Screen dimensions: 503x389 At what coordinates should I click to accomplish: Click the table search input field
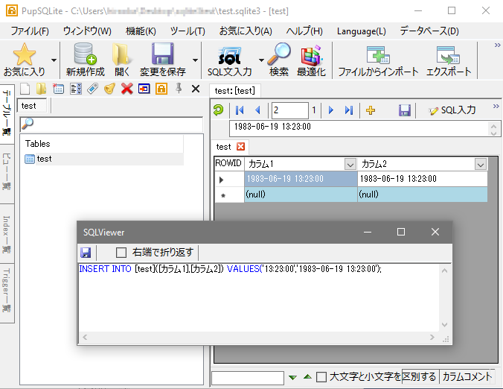[112, 124]
